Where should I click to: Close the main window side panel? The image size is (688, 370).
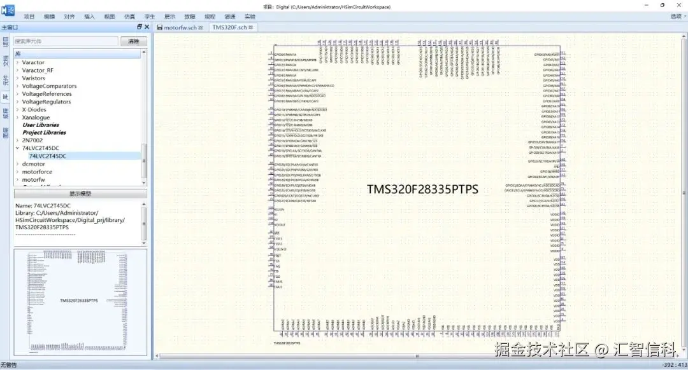147,27
